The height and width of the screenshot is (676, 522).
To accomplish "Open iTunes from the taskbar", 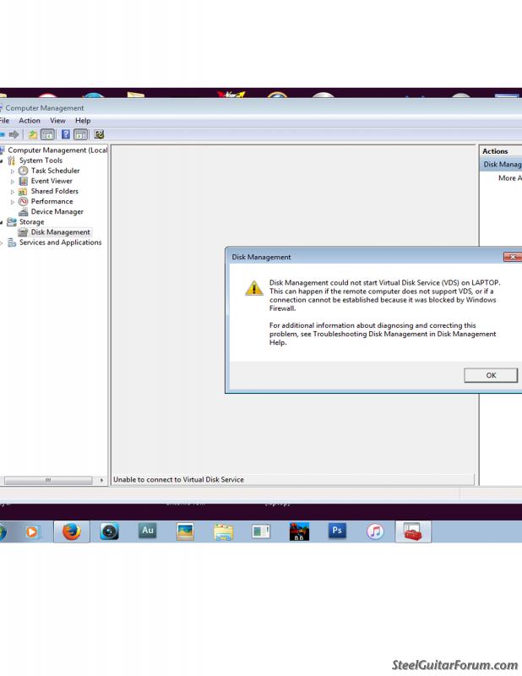I will point(375,532).
